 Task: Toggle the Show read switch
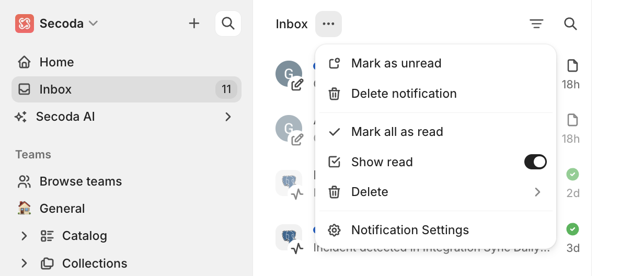click(535, 162)
